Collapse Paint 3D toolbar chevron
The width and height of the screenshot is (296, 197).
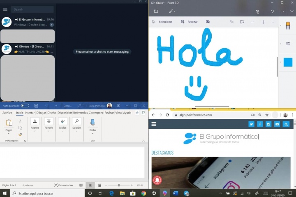coord(292,12)
